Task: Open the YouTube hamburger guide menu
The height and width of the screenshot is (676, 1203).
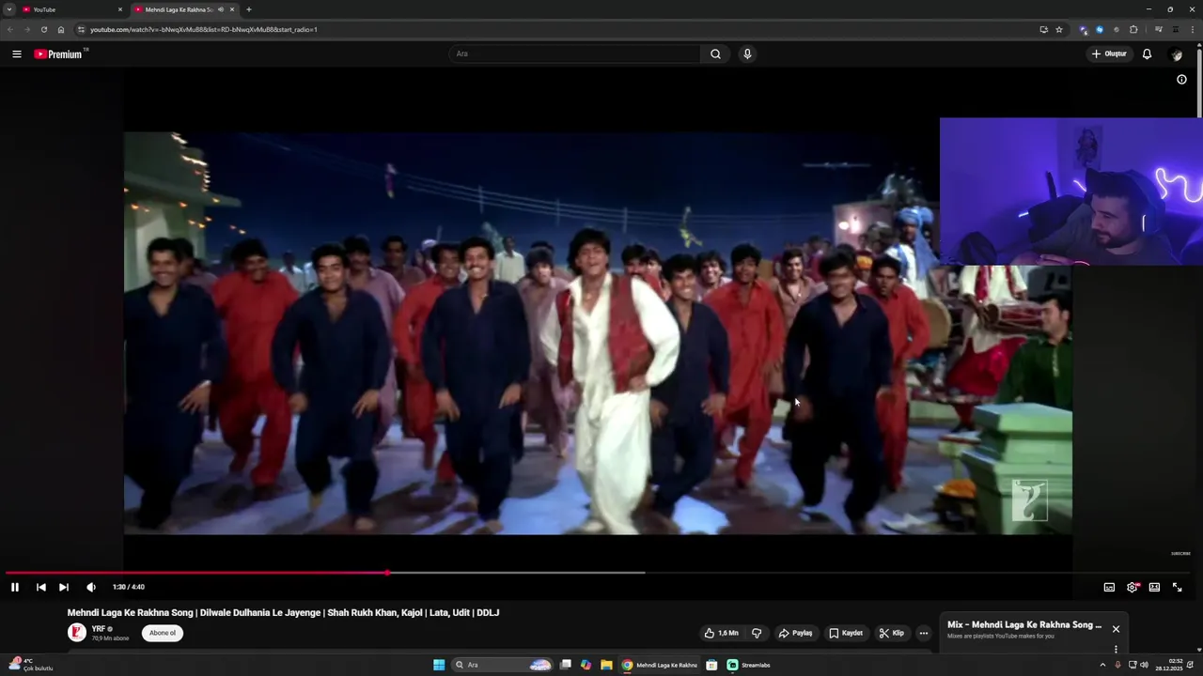Action: (x=17, y=54)
